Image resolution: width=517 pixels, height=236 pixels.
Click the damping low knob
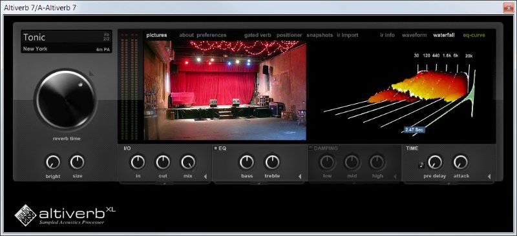tap(328, 162)
